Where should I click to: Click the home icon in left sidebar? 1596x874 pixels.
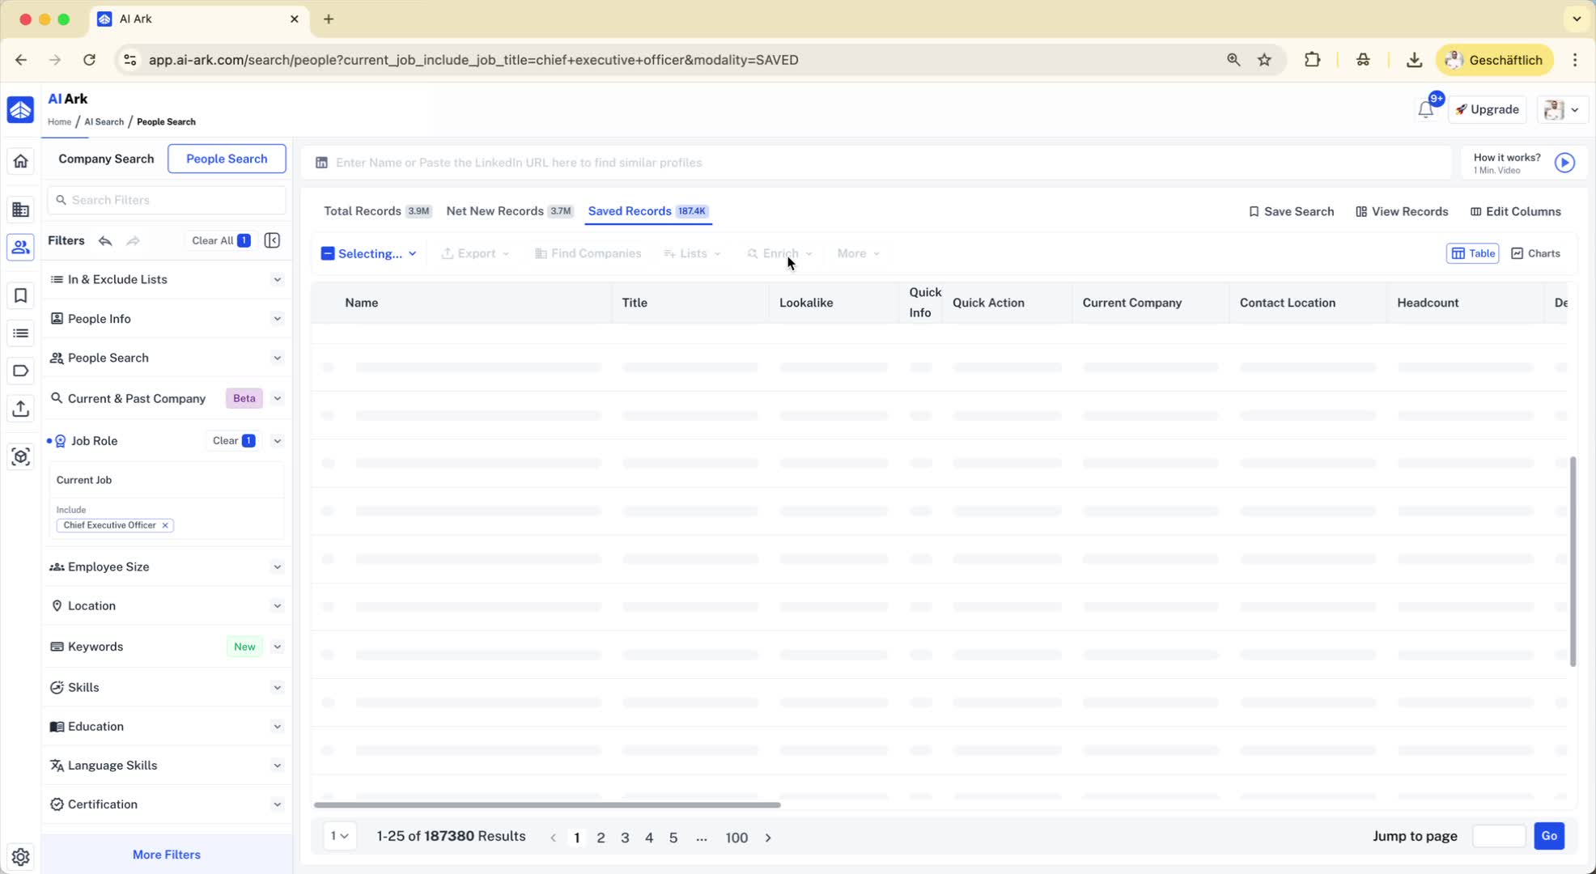pyautogui.click(x=20, y=161)
